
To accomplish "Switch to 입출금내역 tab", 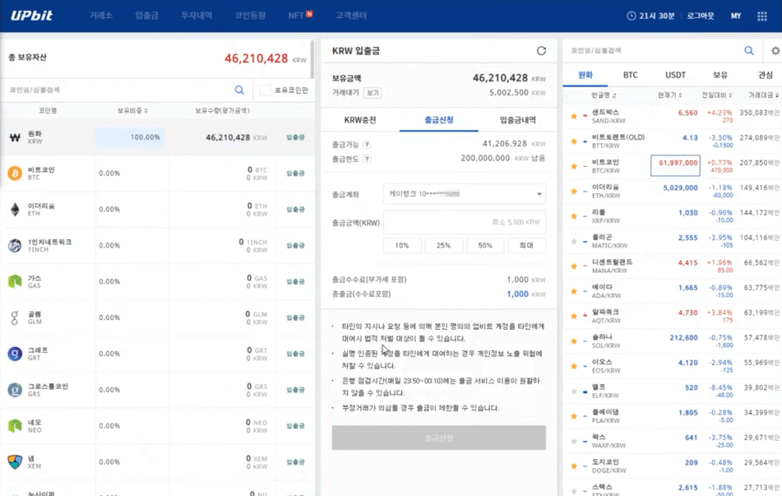I will click(x=518, y=120).
